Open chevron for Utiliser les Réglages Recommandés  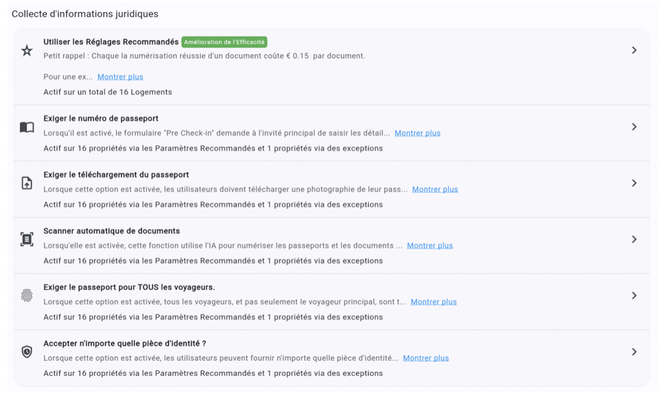click(634, 50)
